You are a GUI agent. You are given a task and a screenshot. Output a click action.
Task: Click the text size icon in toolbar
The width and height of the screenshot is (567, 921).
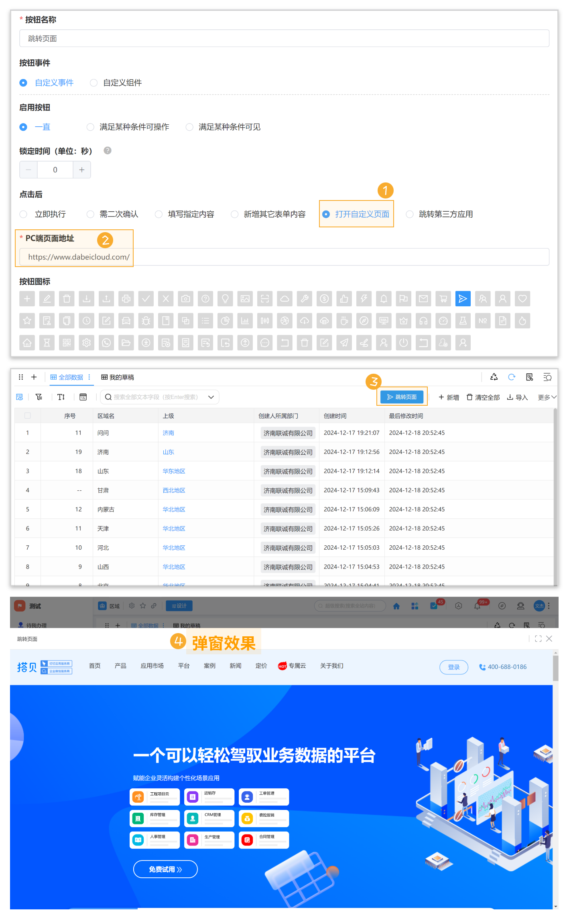[61, 397]
